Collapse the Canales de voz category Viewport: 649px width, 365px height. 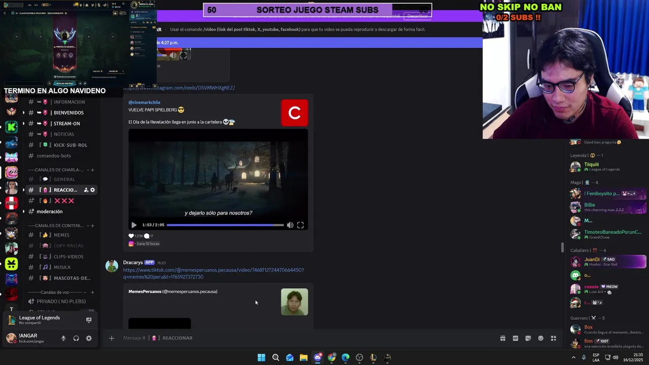click(57, 293)
